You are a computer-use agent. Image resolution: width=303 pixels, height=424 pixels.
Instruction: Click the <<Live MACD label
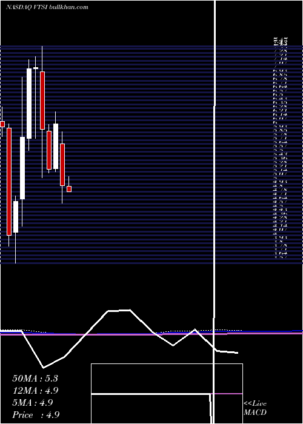coord(255,408)
